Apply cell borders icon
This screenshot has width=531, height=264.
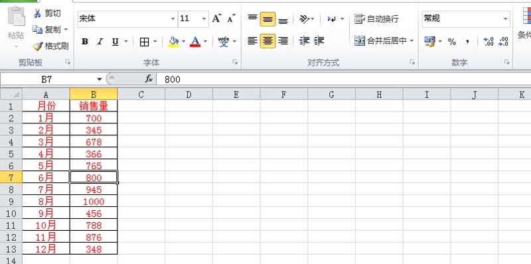(x=145, y=42)
